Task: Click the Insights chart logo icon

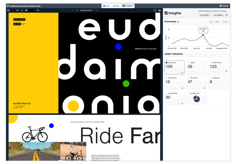Action: point(166,13)
